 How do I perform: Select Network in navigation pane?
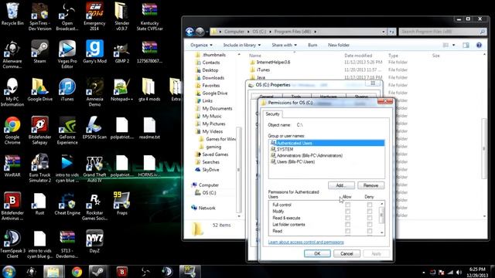(x=207, y=208)
